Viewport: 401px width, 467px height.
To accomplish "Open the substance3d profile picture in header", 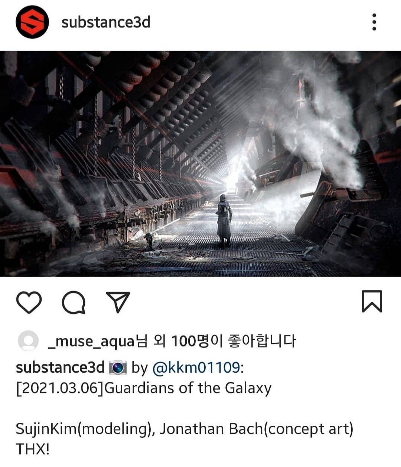I will (32, 22).
